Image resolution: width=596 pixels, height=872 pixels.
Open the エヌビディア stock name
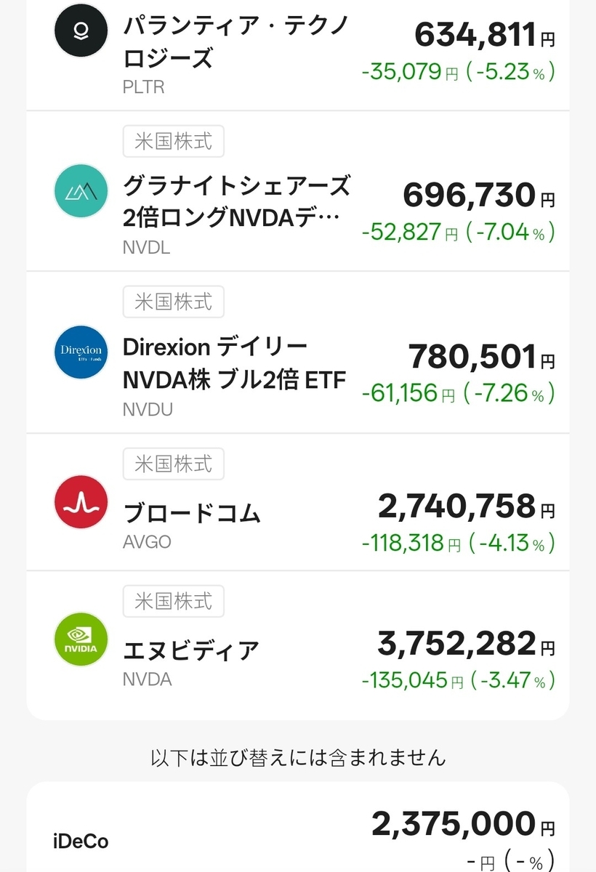190,650
